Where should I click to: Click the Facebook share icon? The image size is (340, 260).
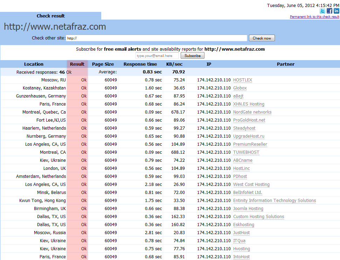click(x=329, y=11)
